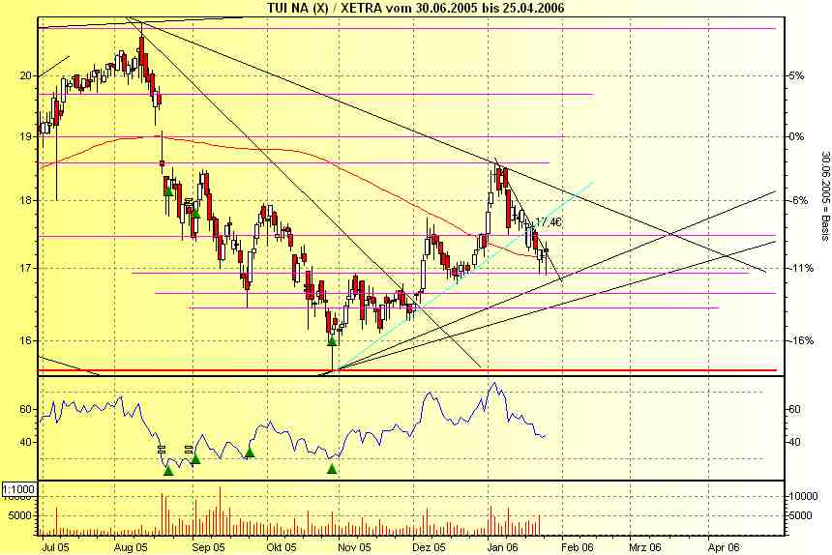Image resolution: width=832 pixels, height=555 pixels.
Task: Click the 0% label on right axis
Action: click(x=796, y=136)
